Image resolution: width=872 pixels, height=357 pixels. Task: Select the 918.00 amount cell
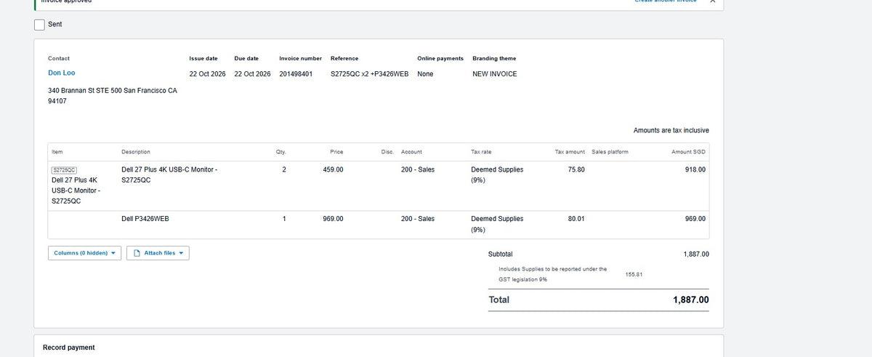coord(695,169)
